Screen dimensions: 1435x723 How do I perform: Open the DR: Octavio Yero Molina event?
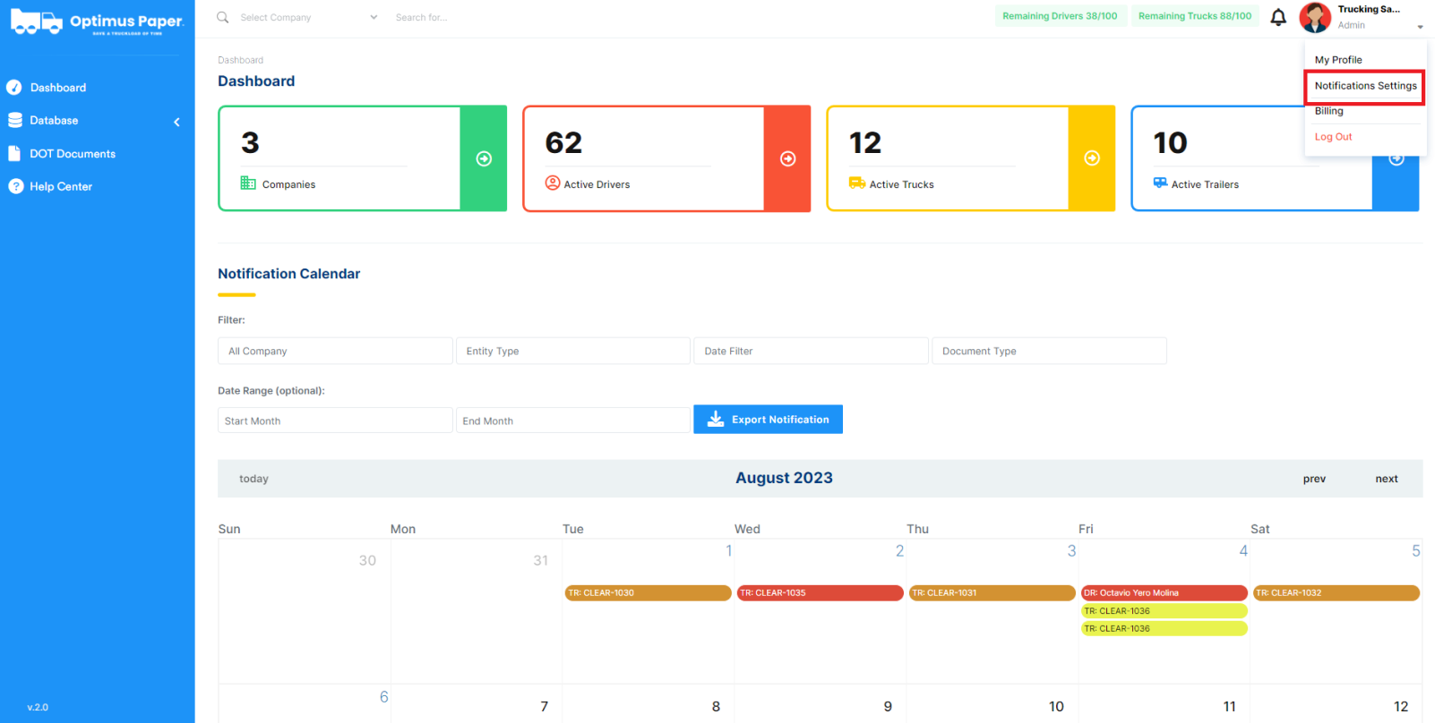(1164, 593)
